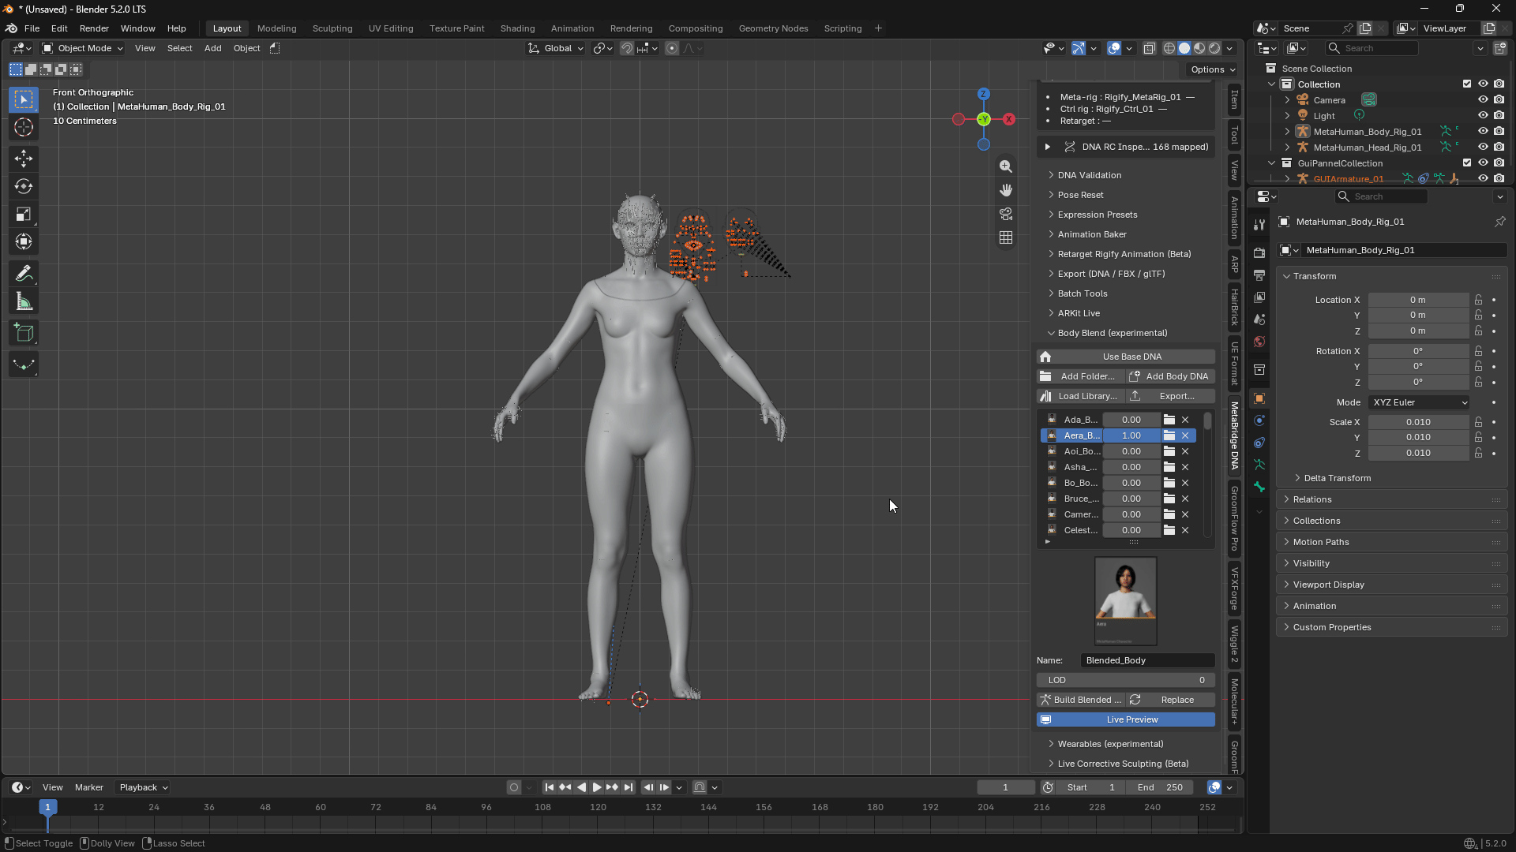Pin the properties editor context
The height and width of the screenshot is (852, 1516).
coord(1499,222)
